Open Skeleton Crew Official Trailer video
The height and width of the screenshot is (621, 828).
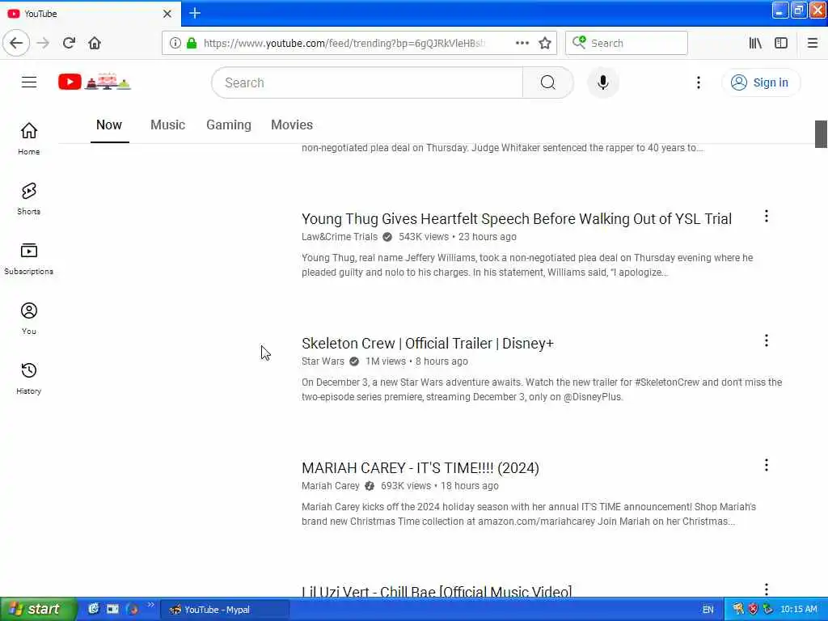tap(428, 343)
